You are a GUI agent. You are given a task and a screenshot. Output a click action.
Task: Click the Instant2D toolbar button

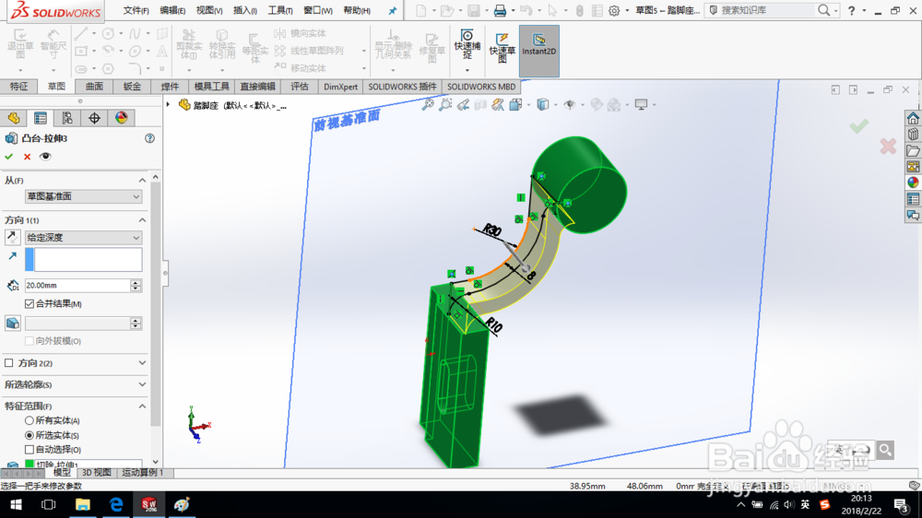pyautogui.click(x=538, y=51)
